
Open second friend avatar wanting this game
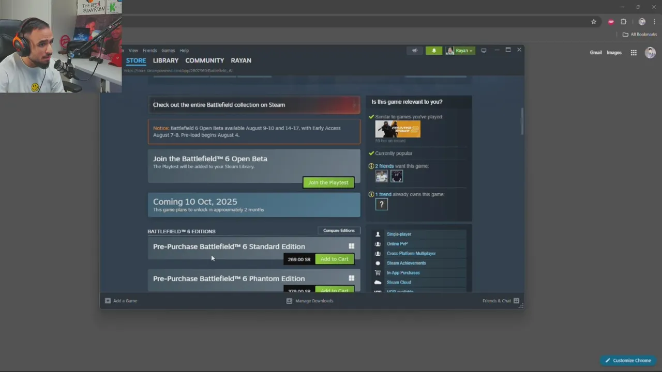coord(397,176)
